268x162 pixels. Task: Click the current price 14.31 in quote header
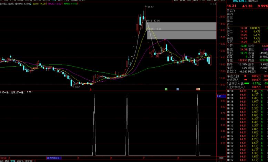pos(231,6)
